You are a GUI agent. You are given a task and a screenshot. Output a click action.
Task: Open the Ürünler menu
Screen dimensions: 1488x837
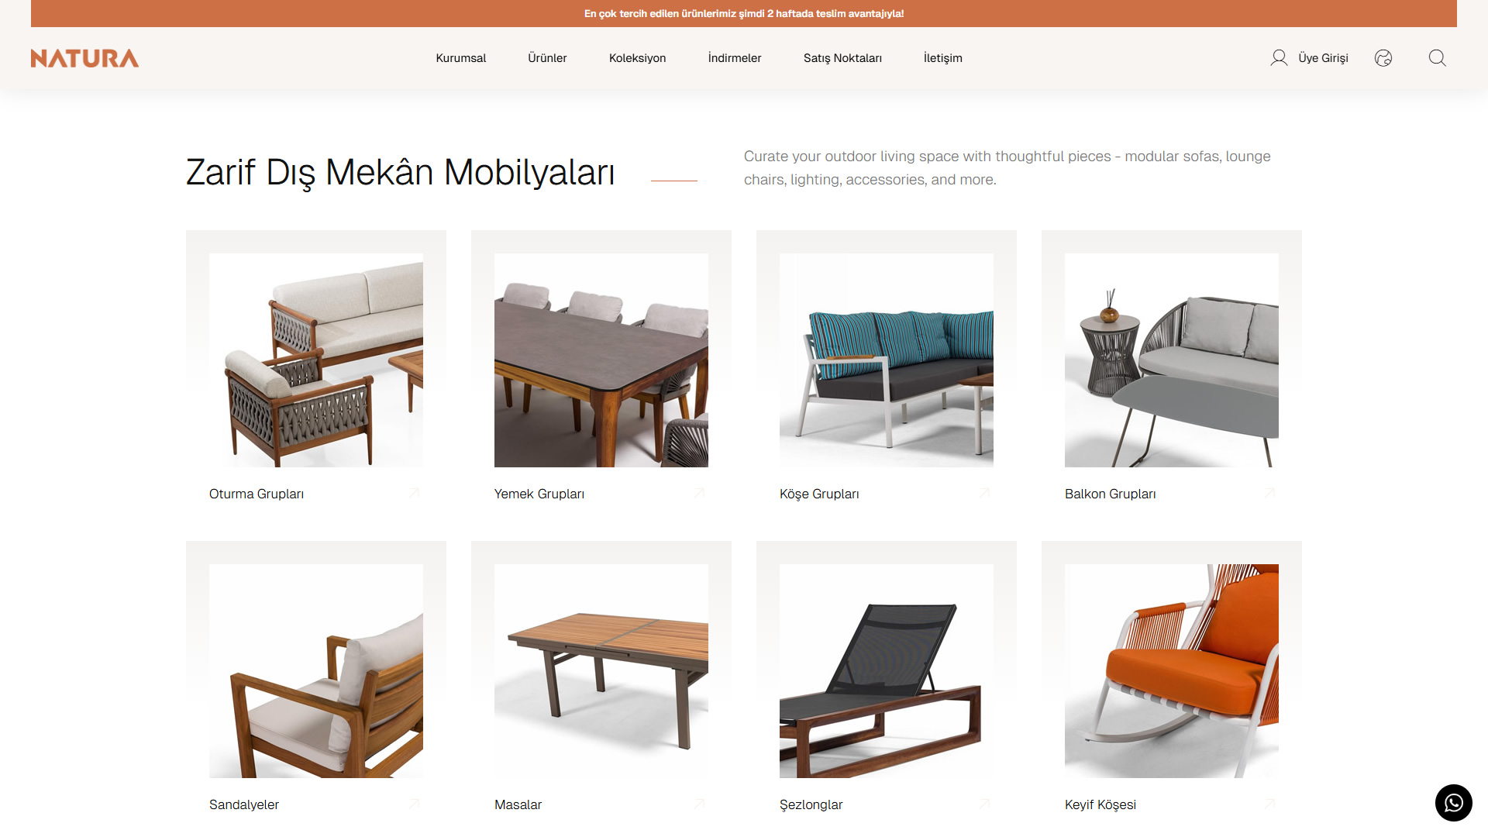point(547,58)
